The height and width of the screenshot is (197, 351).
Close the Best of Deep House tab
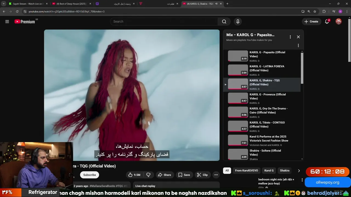90,4
